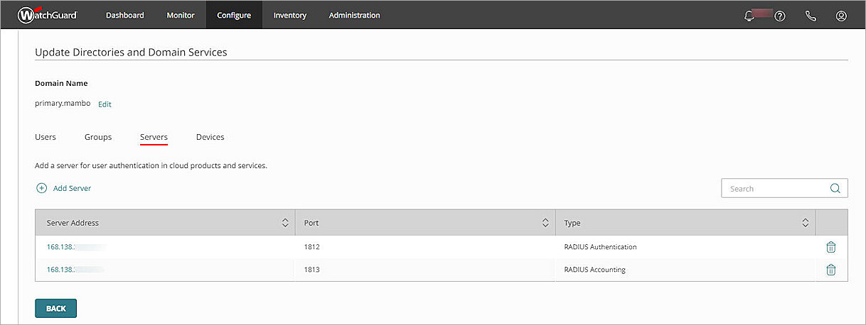The width and height of the screenshot is (866, 325).
Task: Delete the RADIUS Accounting server row
Action: 830,270
